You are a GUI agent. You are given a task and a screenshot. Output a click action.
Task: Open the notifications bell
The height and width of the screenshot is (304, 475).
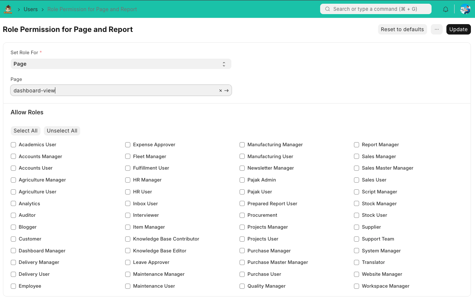446,9
